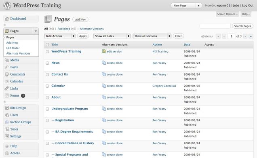257x158 pixels.
Task: Click the Site Design icon
Action: pyautogui.click(x=7, y=108)
